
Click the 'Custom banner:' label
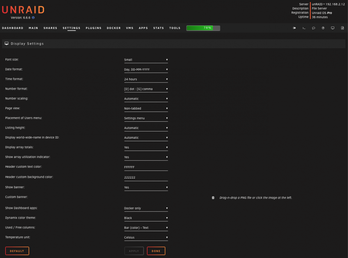pos(16,197)
